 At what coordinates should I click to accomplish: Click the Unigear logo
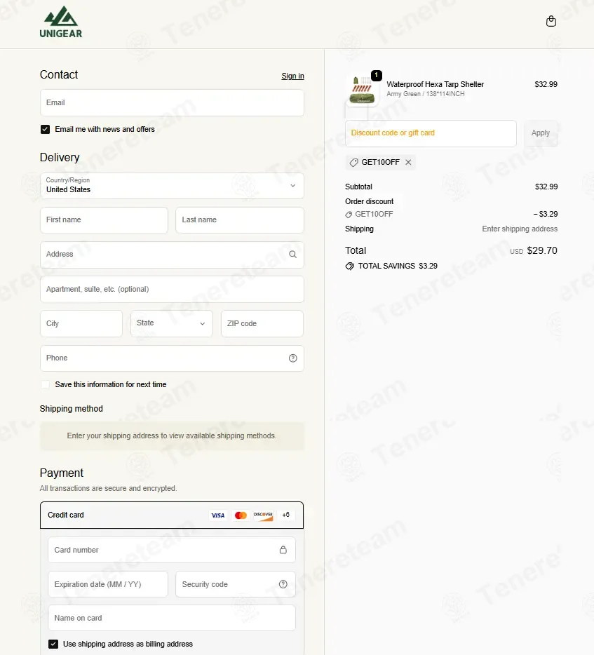click(61, 22)
